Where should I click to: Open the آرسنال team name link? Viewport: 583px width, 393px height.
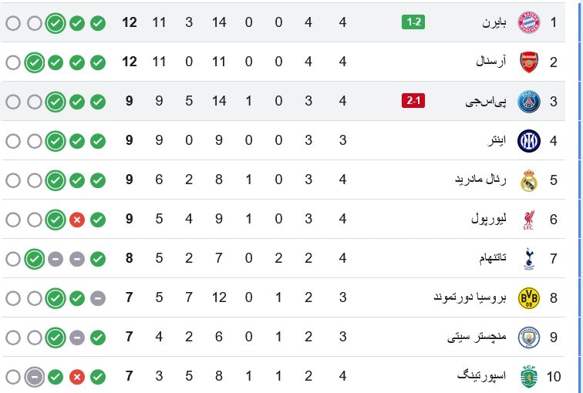pos(490,62)
